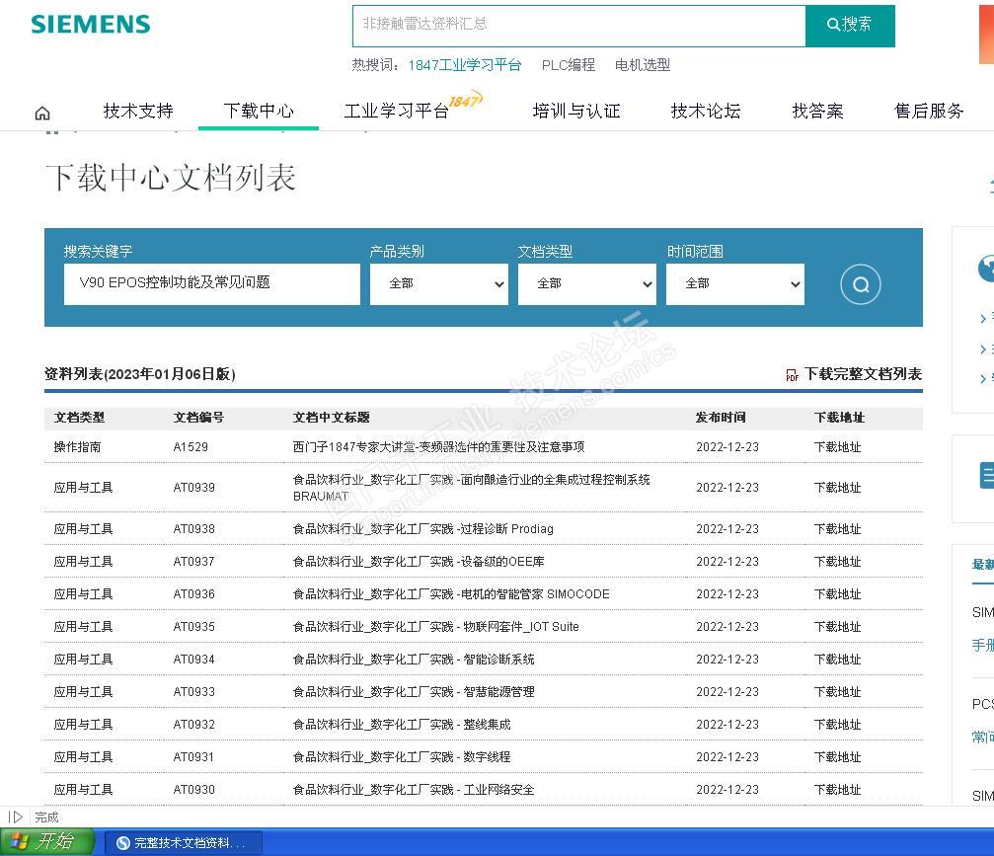Open 售后服务 navigation item
This screenshot has width=994, height=856.
coord(929,111)
